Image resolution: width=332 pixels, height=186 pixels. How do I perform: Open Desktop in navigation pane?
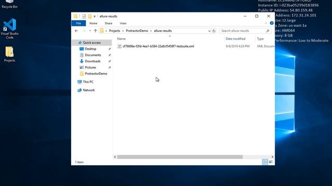[x=91, y=49]
